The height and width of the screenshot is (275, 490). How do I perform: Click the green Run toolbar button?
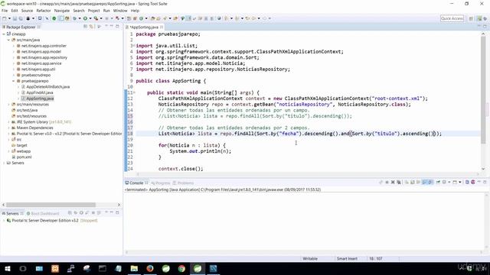85,18
